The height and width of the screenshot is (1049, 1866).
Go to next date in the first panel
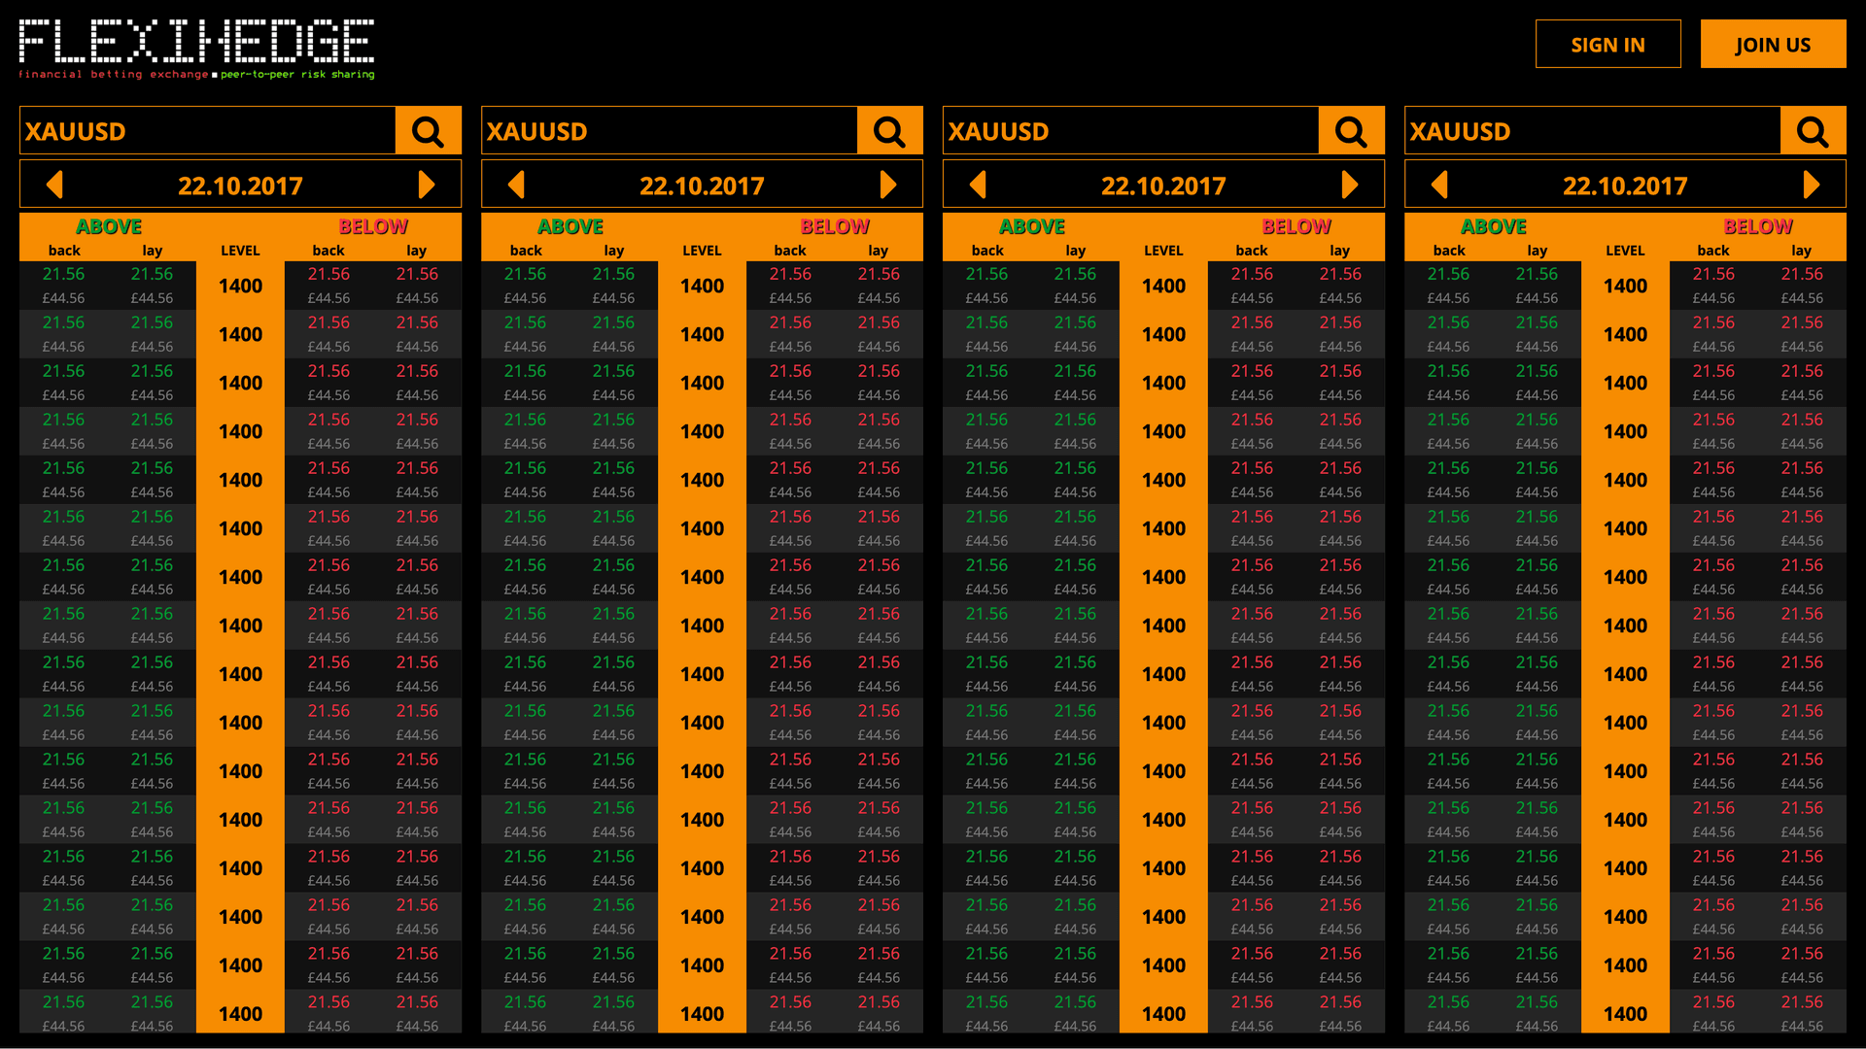pyautogui.click(x=427, y=185)
